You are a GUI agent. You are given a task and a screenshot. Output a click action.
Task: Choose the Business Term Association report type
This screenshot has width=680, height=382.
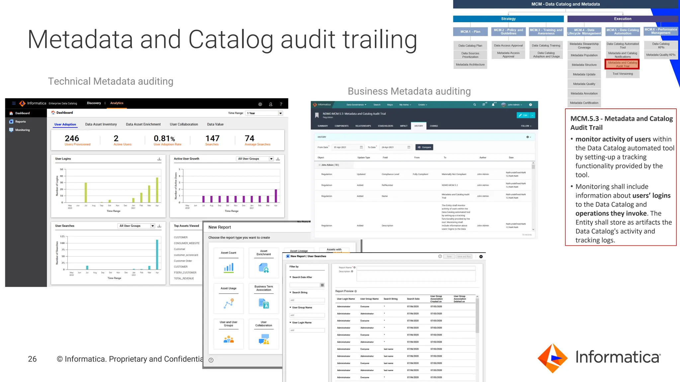click(264, 298)
